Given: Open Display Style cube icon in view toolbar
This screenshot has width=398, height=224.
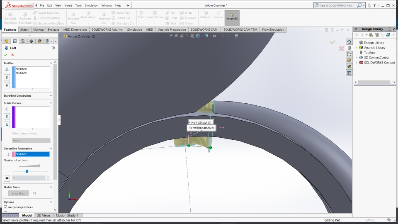Looking at the screenshot, I should tap(206, 36).
